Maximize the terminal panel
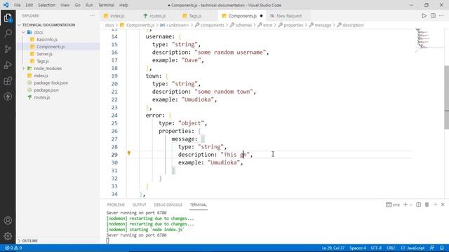The height and width of the screenshot is (252, 449). pos(435,204)
